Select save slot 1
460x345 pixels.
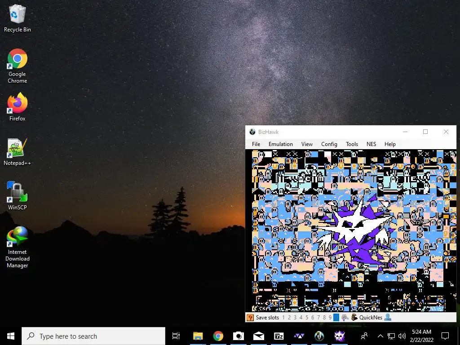[x=283, y=318]
